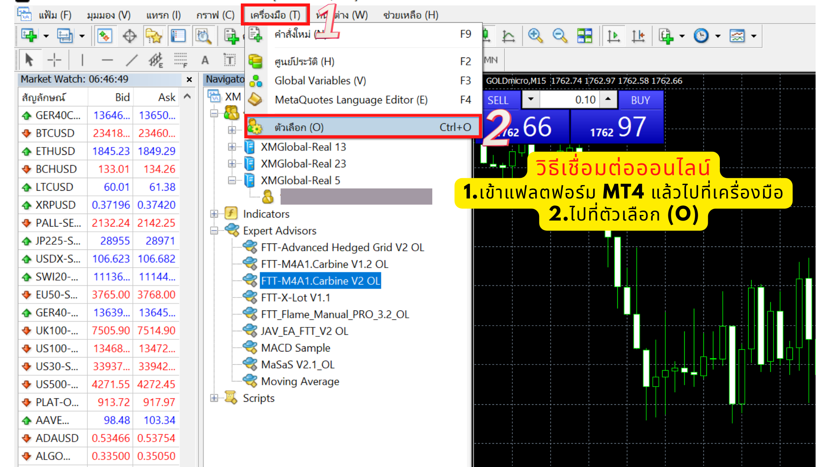830x467 pixels.
Task: Select the Text 'A' tool
Action: (205, 60)
